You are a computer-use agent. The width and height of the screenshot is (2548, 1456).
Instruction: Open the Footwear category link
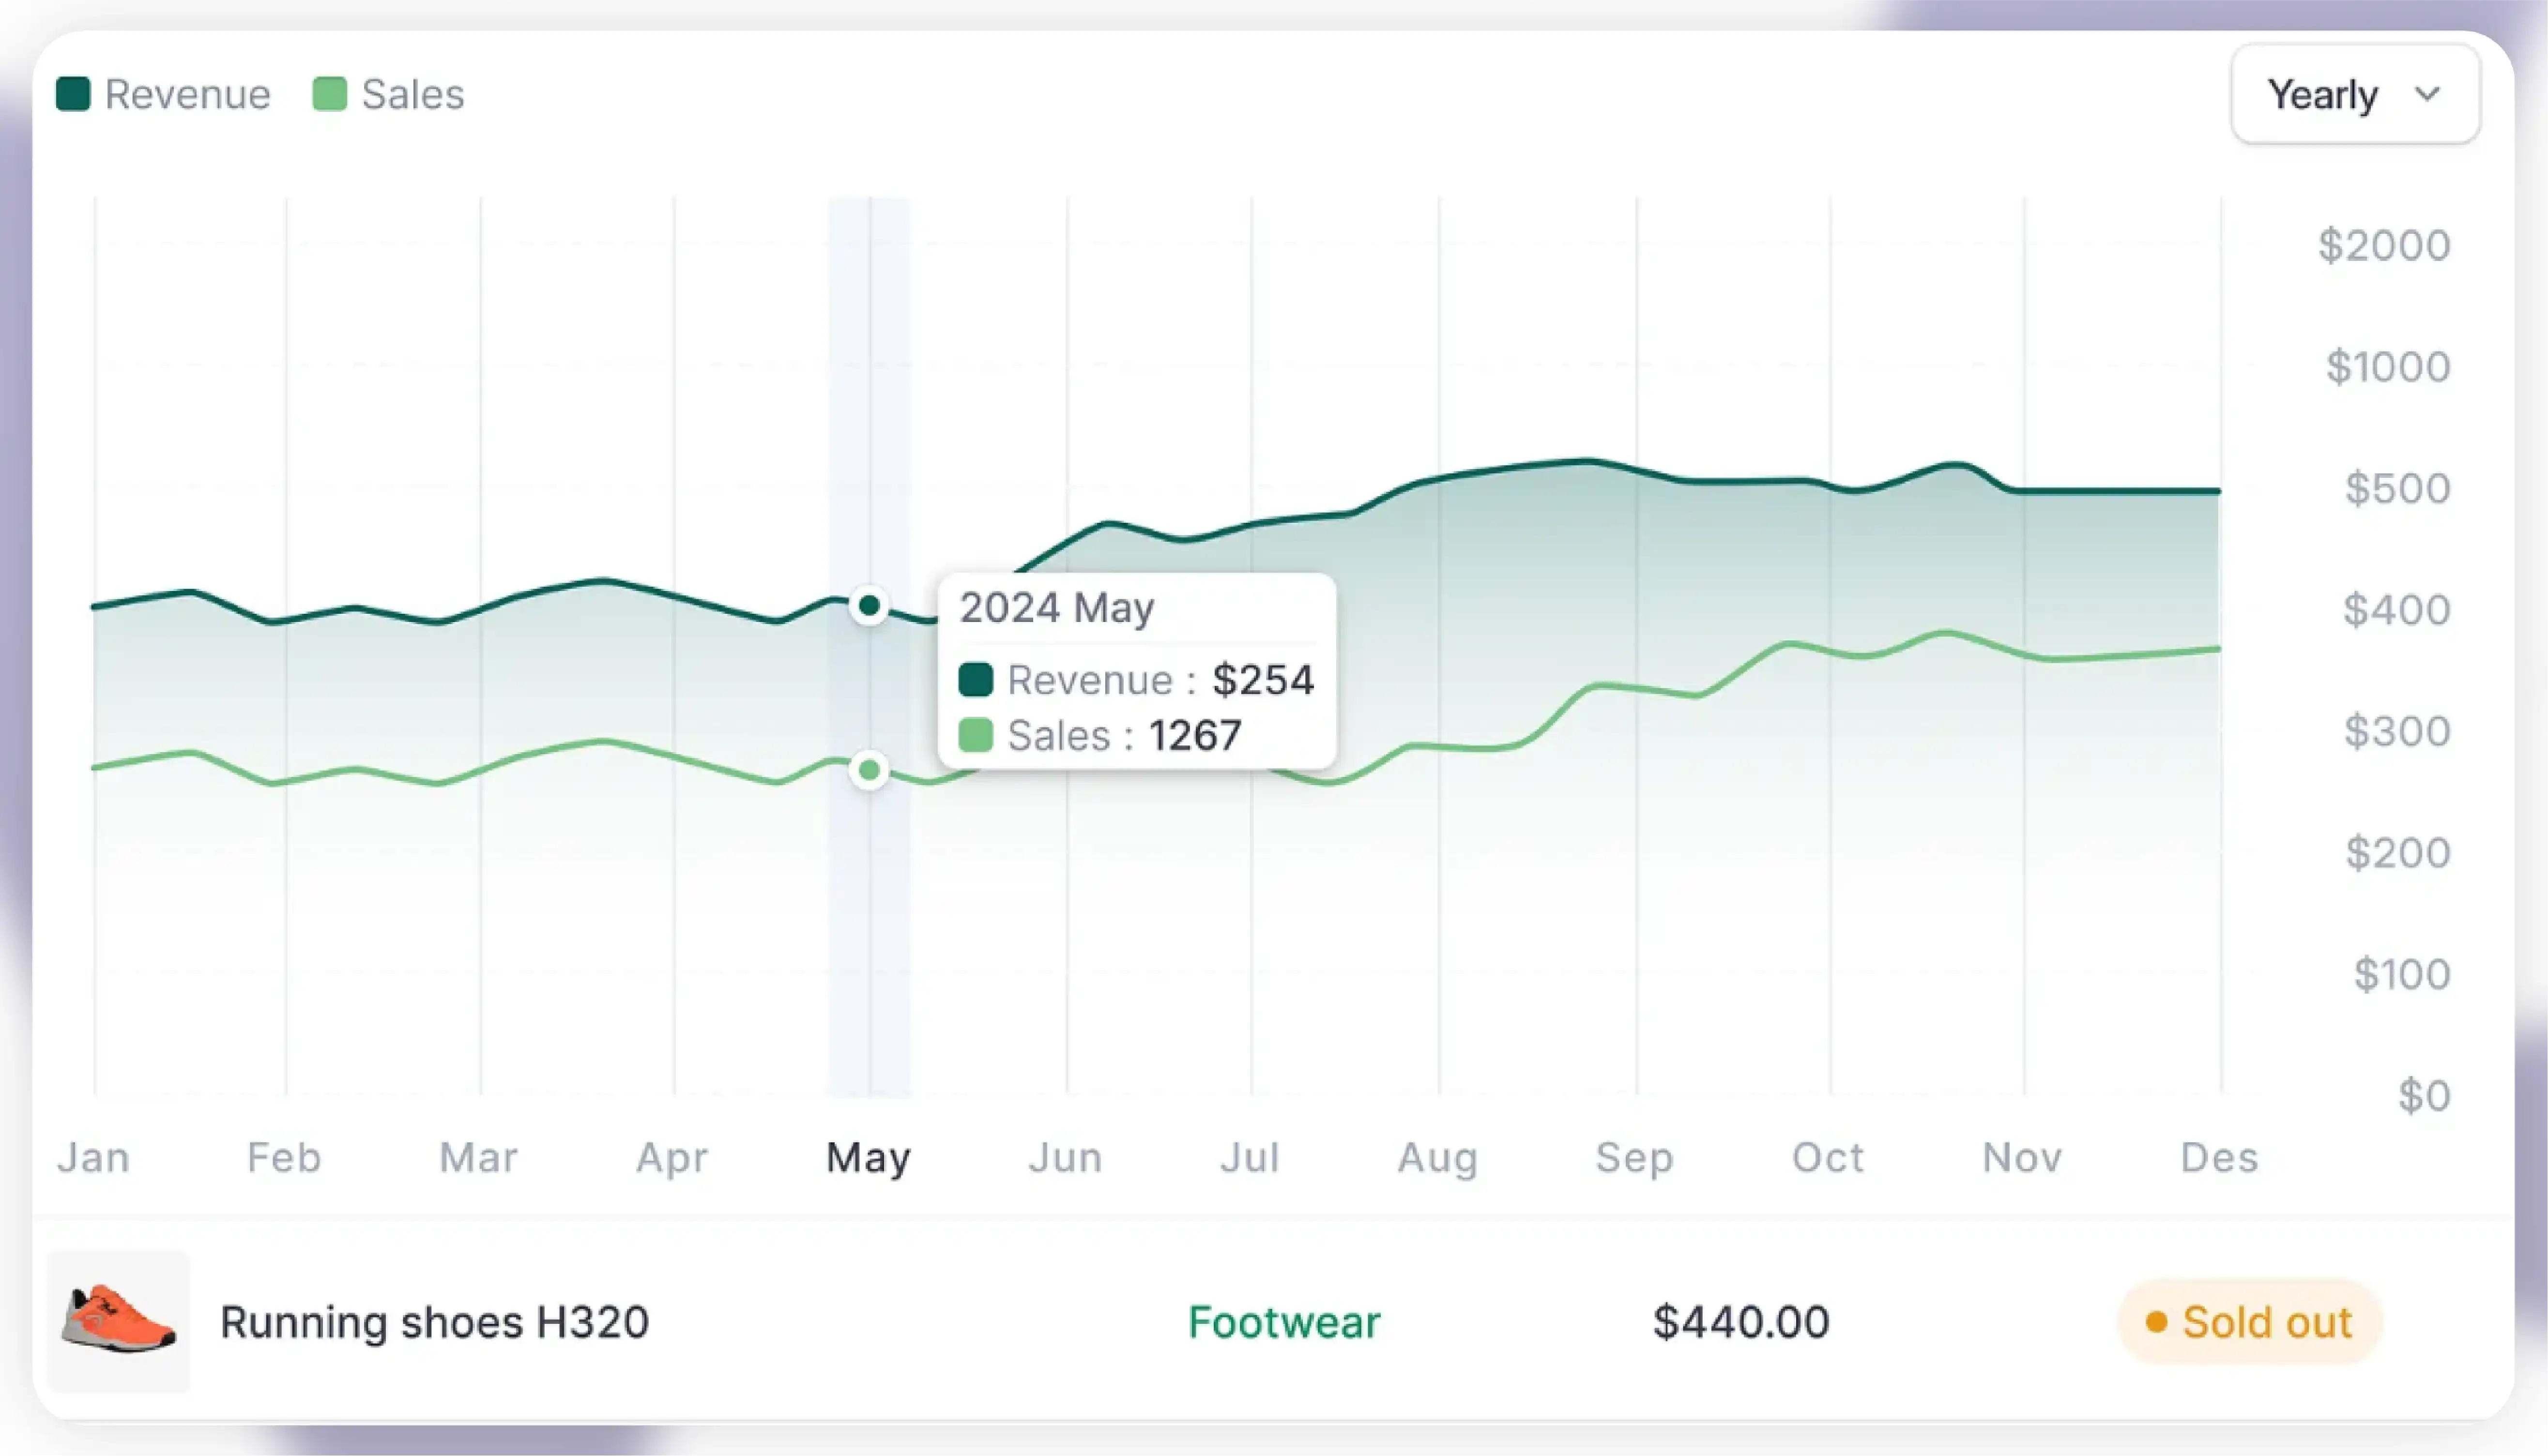coord(1284,1322)
